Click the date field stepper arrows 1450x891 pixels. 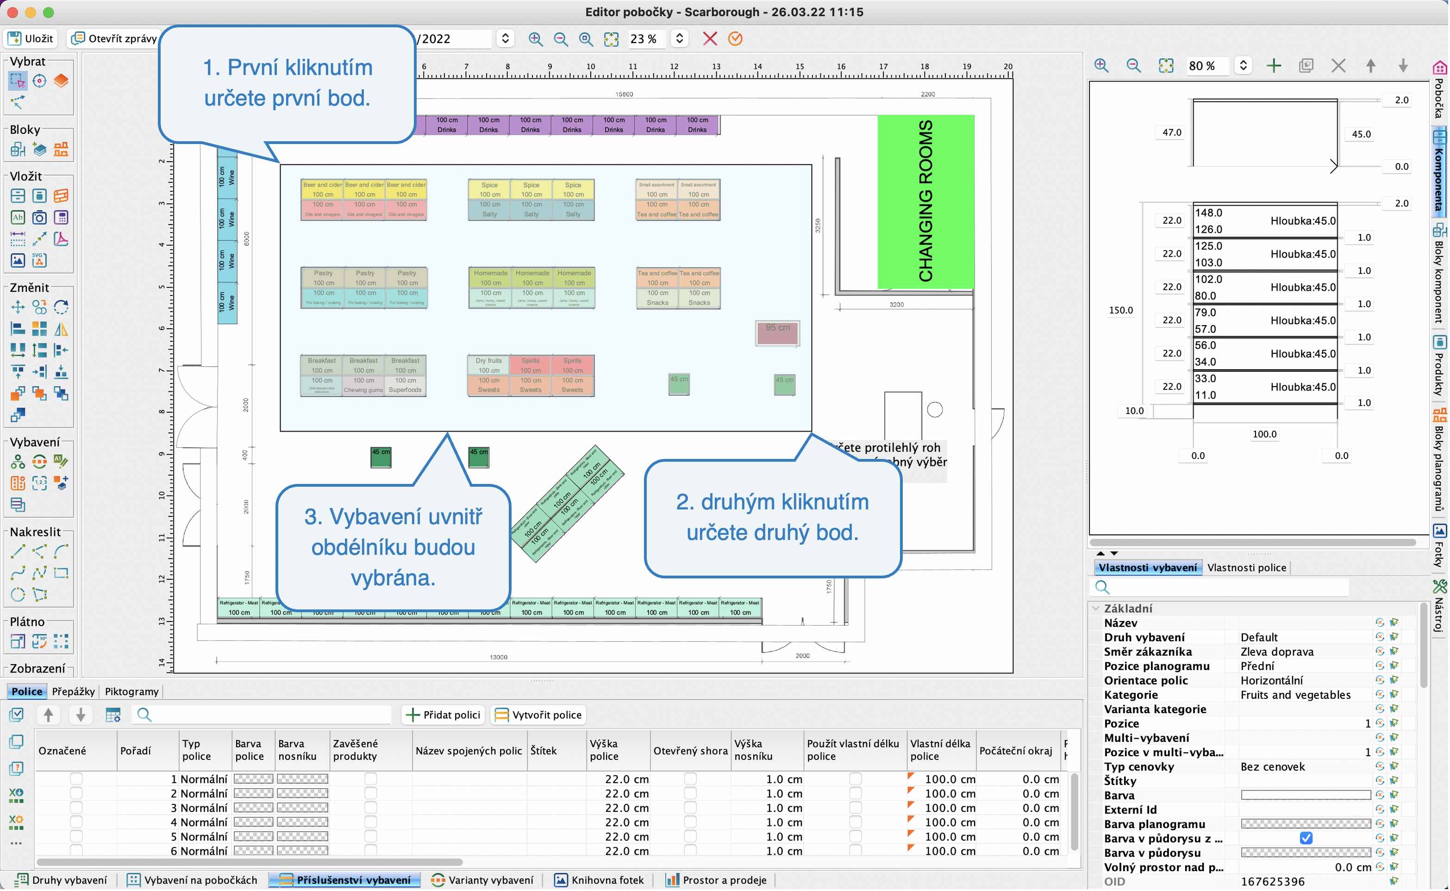[505, 39]
